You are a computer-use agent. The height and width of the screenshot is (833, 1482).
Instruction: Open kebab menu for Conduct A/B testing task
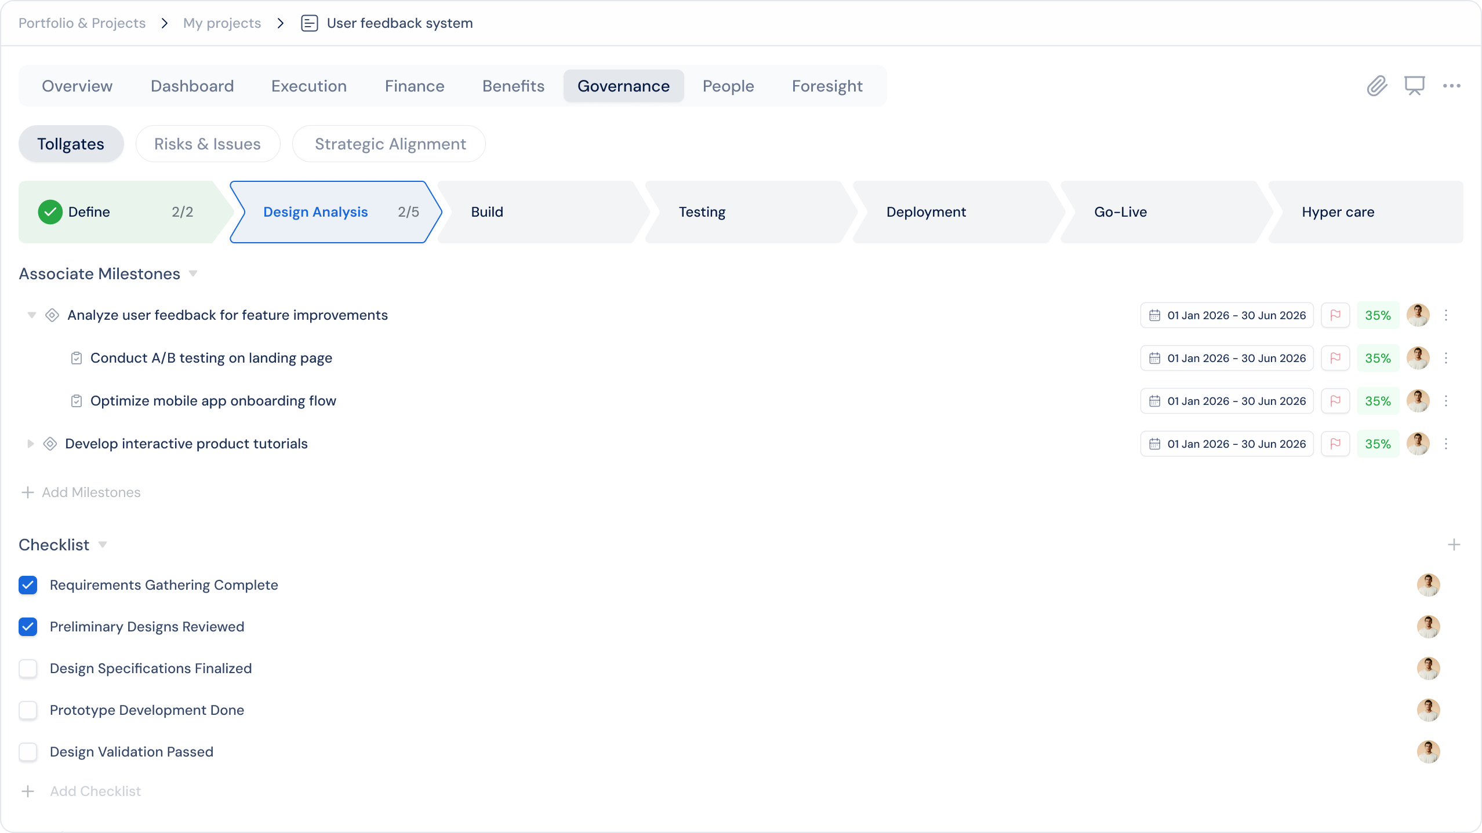1446,358
